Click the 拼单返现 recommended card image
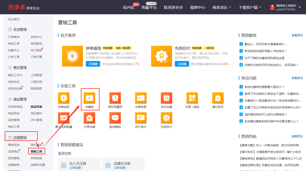This screenshot has width=306, height=171. [72, 56]
